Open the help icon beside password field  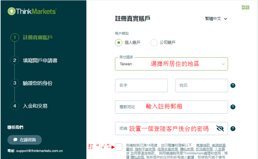[x=233, y=128]
